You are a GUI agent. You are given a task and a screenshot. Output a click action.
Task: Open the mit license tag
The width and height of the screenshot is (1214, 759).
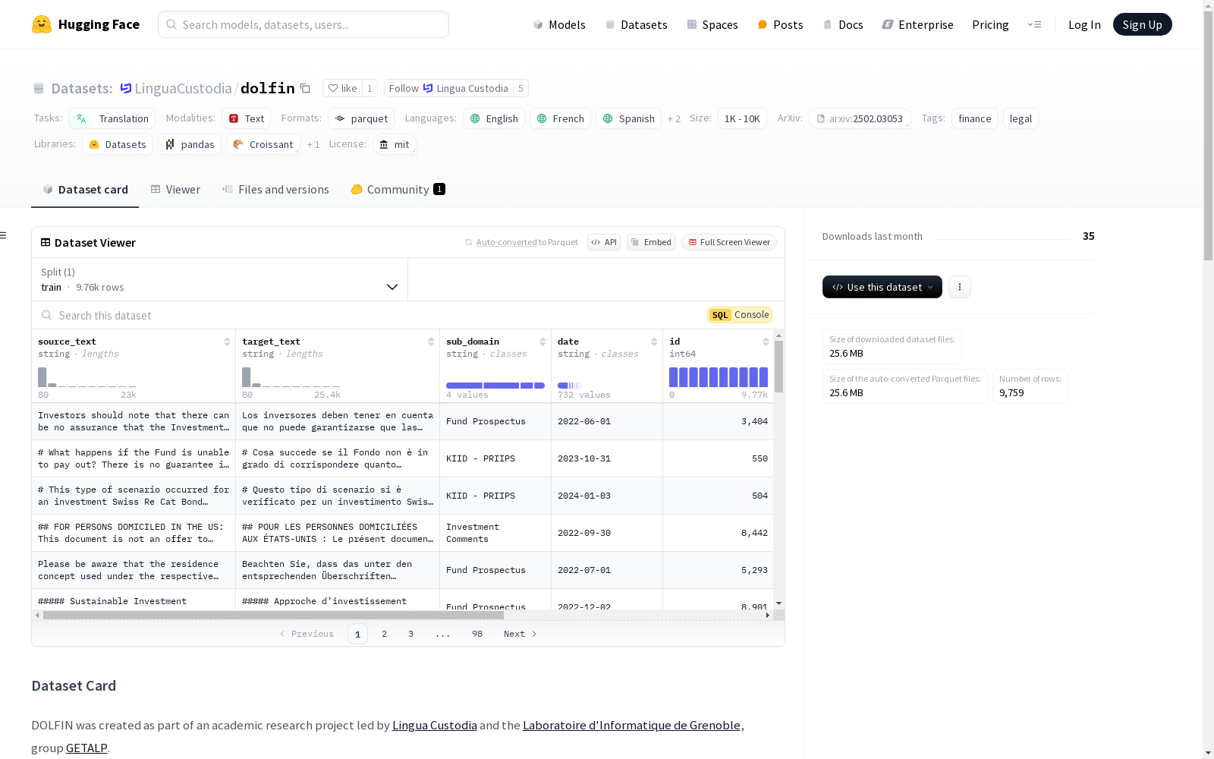coord(395,144)
